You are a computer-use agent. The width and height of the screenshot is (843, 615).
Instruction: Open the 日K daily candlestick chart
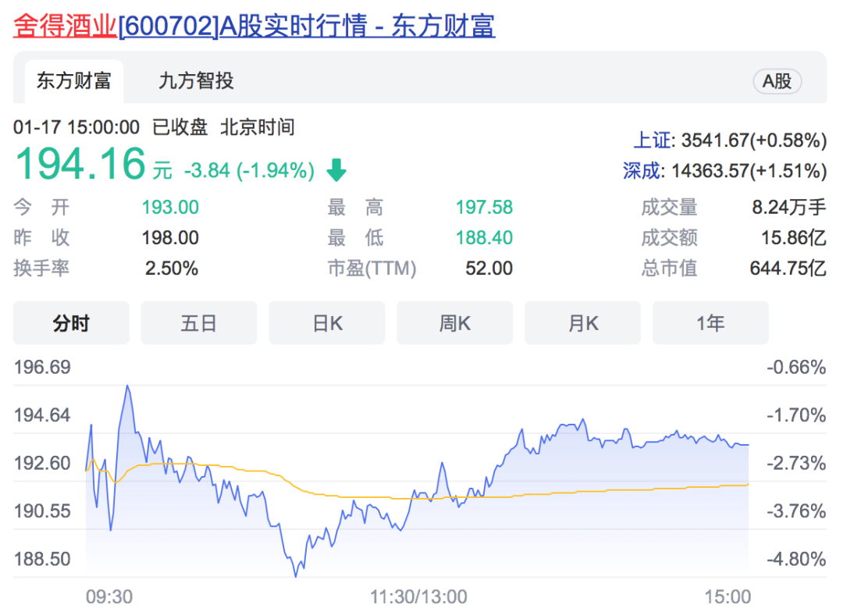click(x=326, y=322)
